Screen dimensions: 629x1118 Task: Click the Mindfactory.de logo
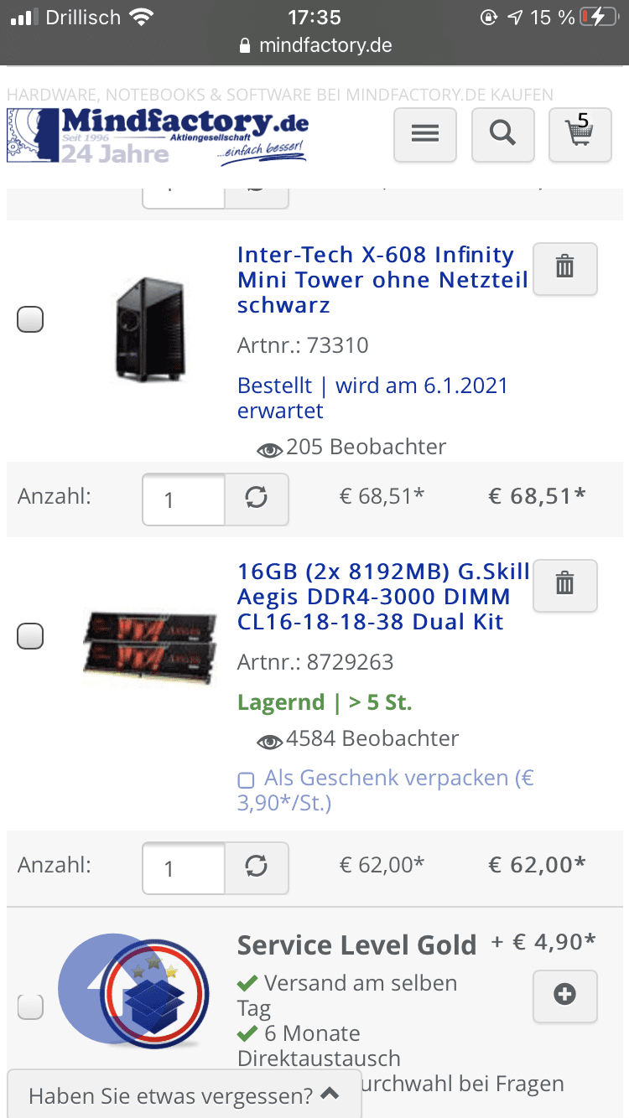click(158, 136)
